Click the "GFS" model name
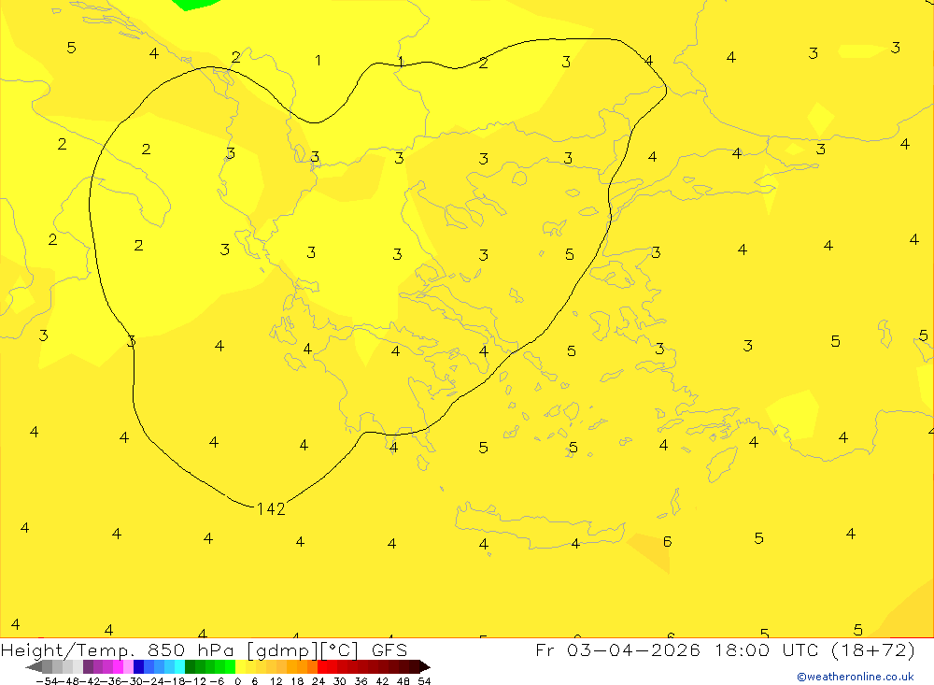The image size is (934, 685). click(389, 649)
